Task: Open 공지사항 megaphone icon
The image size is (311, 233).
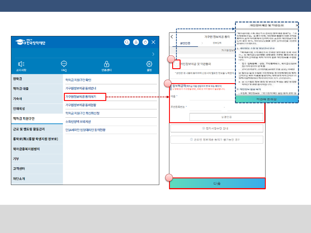Action: pyautogui.click(x=21, y=64)
